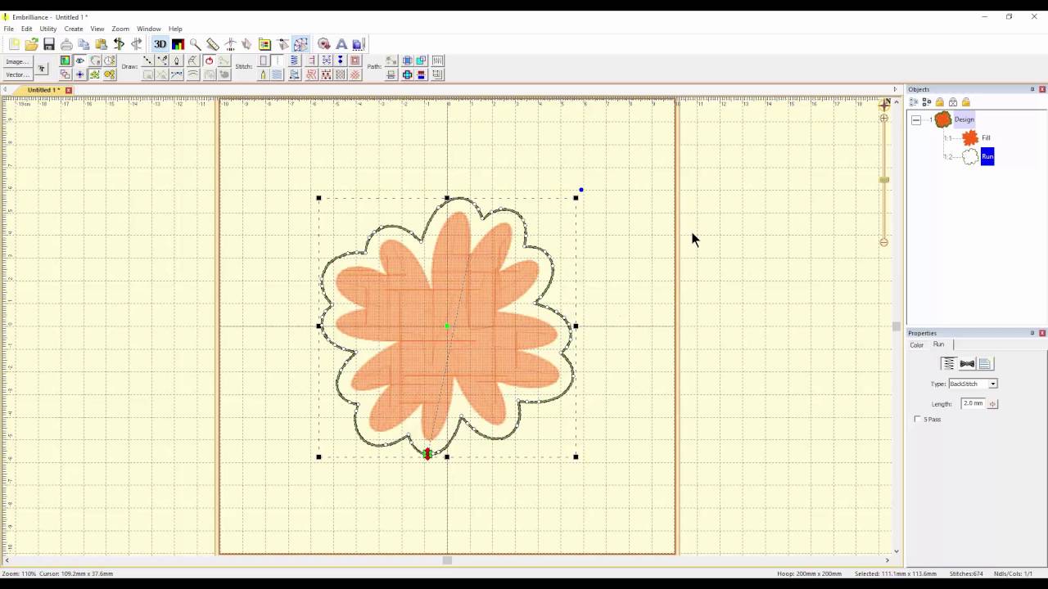Screen dimensions: 1048x589
Task: Click first lock icon in Objects panel
Action: click(940, 102)
